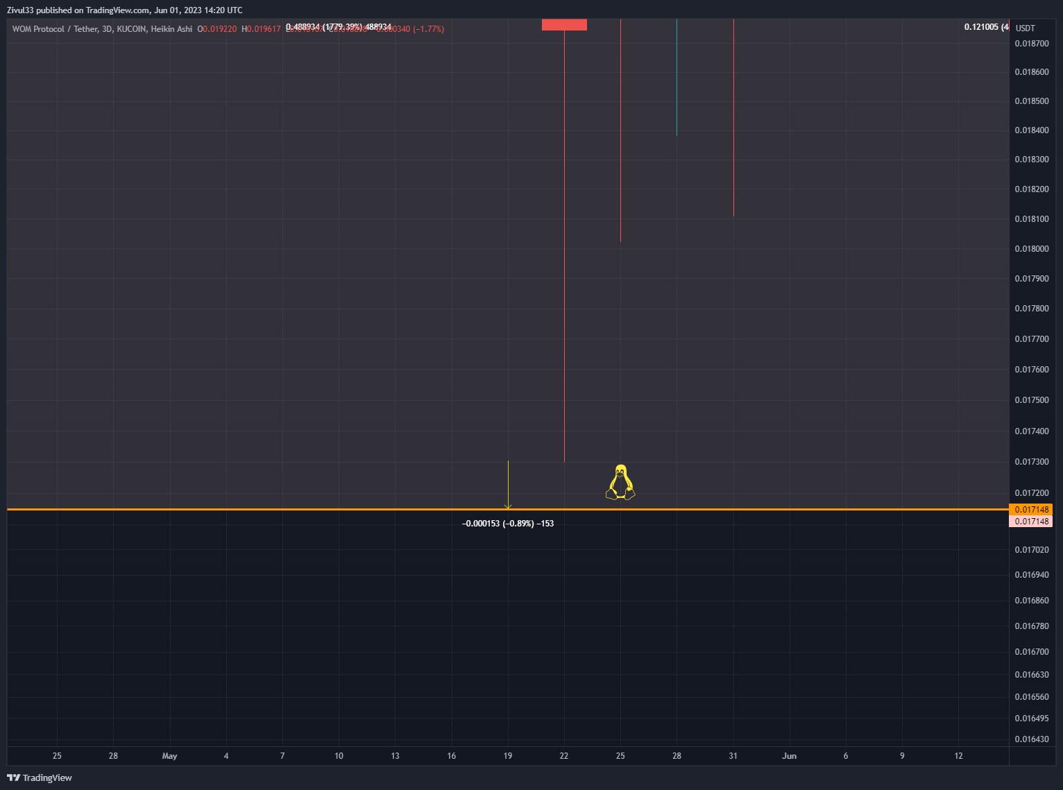
Task: Click the '22' date label on the time axis
Action: pos(564,756)
